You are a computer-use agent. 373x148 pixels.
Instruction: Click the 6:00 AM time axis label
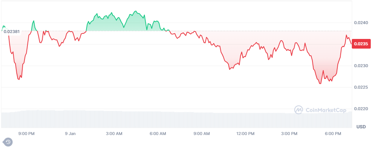(x=158, y=134)
